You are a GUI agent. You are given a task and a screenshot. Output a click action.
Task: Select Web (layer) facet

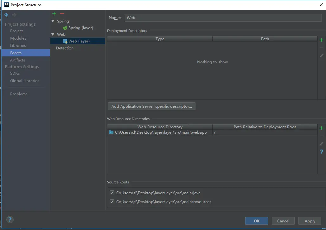click(78, 41)
